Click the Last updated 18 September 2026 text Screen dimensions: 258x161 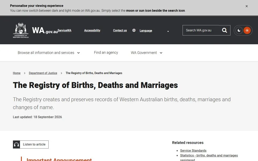[37, 117]
